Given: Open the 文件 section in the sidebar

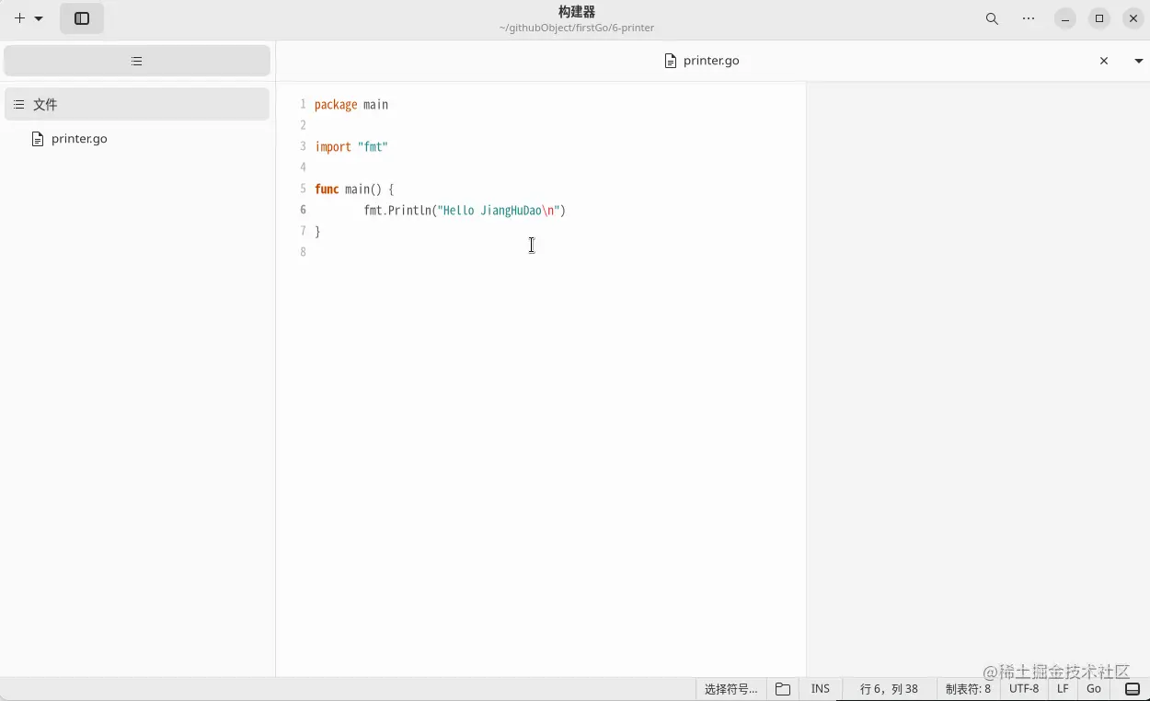Looking at the screenshot, I should [44, 104].
